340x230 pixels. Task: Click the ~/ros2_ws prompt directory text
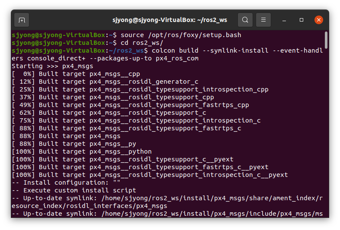click(x=126, y=50)
